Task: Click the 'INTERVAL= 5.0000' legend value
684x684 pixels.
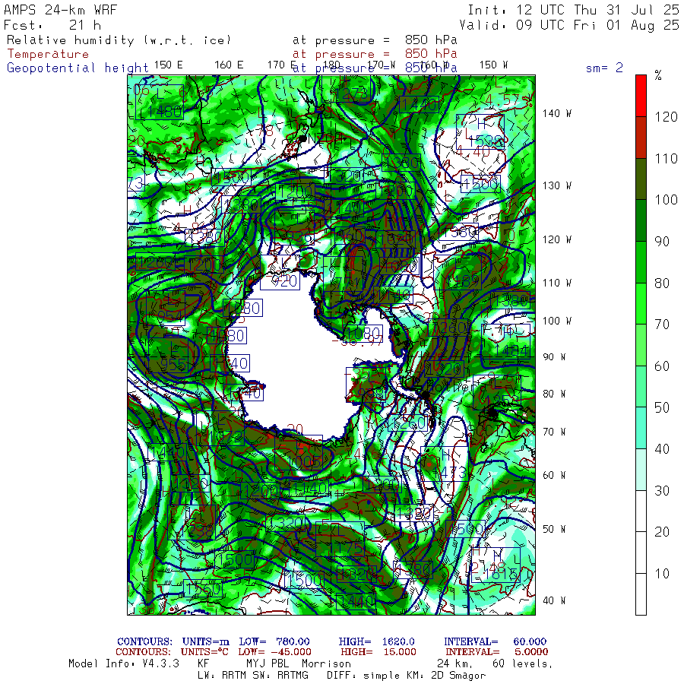Action: coord(497,652)
